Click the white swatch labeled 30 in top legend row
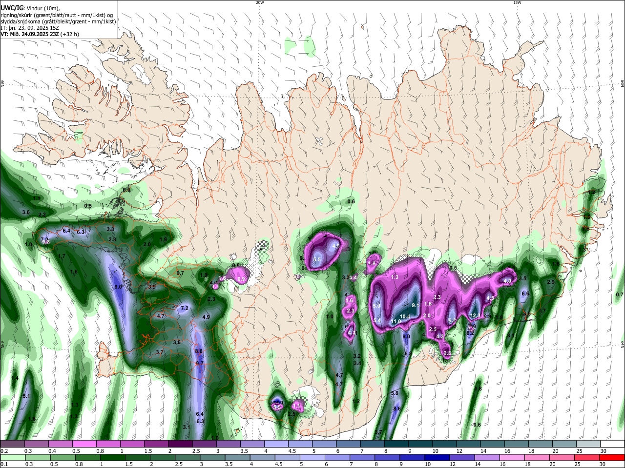The height and width of the screenshot is (468, 625). tap(612, 444)
